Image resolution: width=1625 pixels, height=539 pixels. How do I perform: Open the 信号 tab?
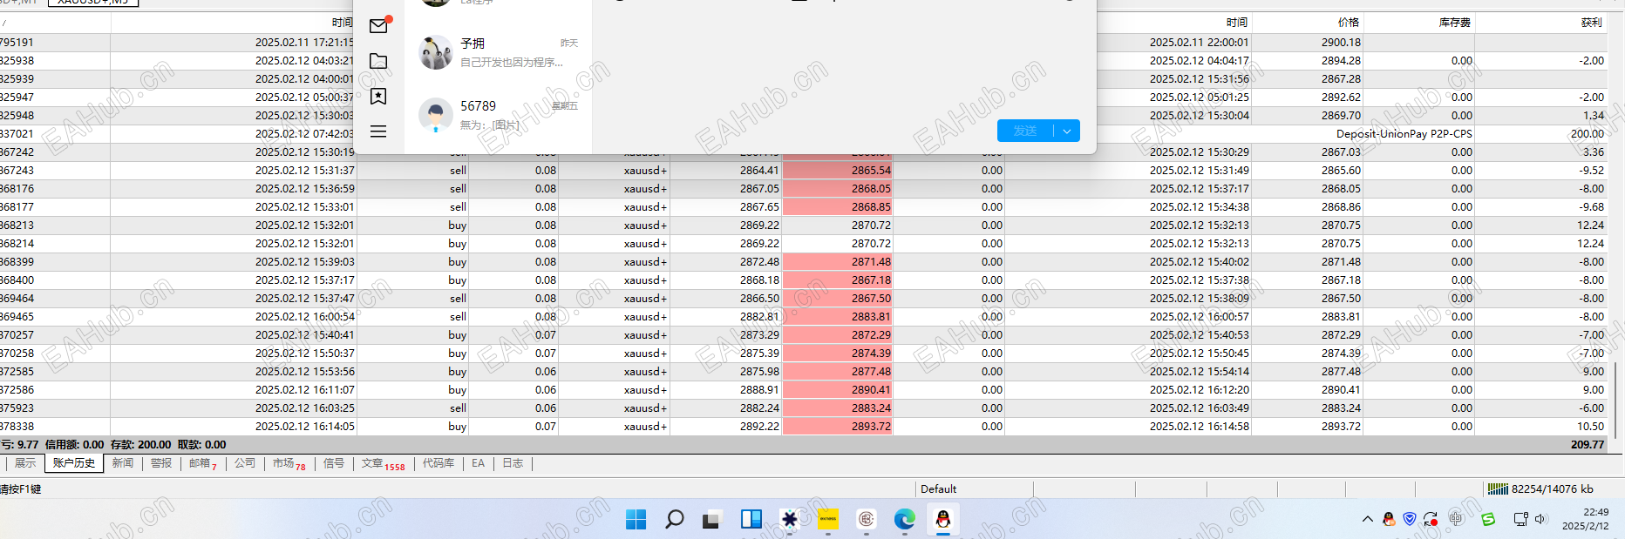tap(334, 463)
